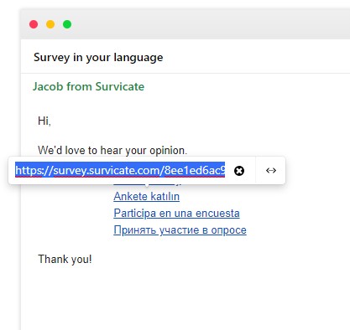Maximize the window with the green button

click(x=67, y=24)
